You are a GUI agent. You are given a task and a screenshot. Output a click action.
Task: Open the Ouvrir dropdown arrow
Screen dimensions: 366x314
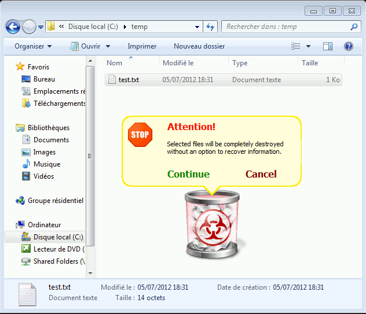click(x=108, y=46)
